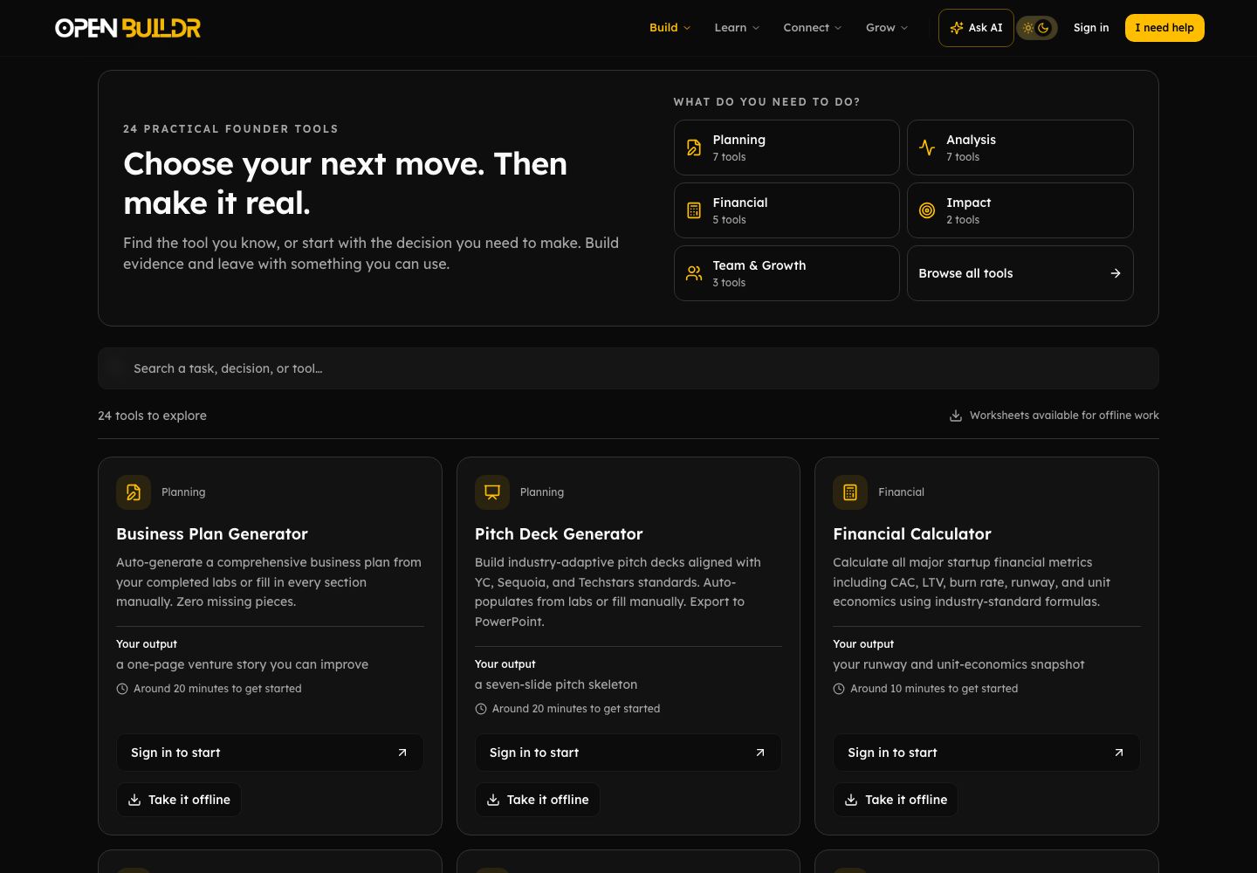Click Browse all tools arrow card
The image size is (1257, 873).
click(1020, 273)
